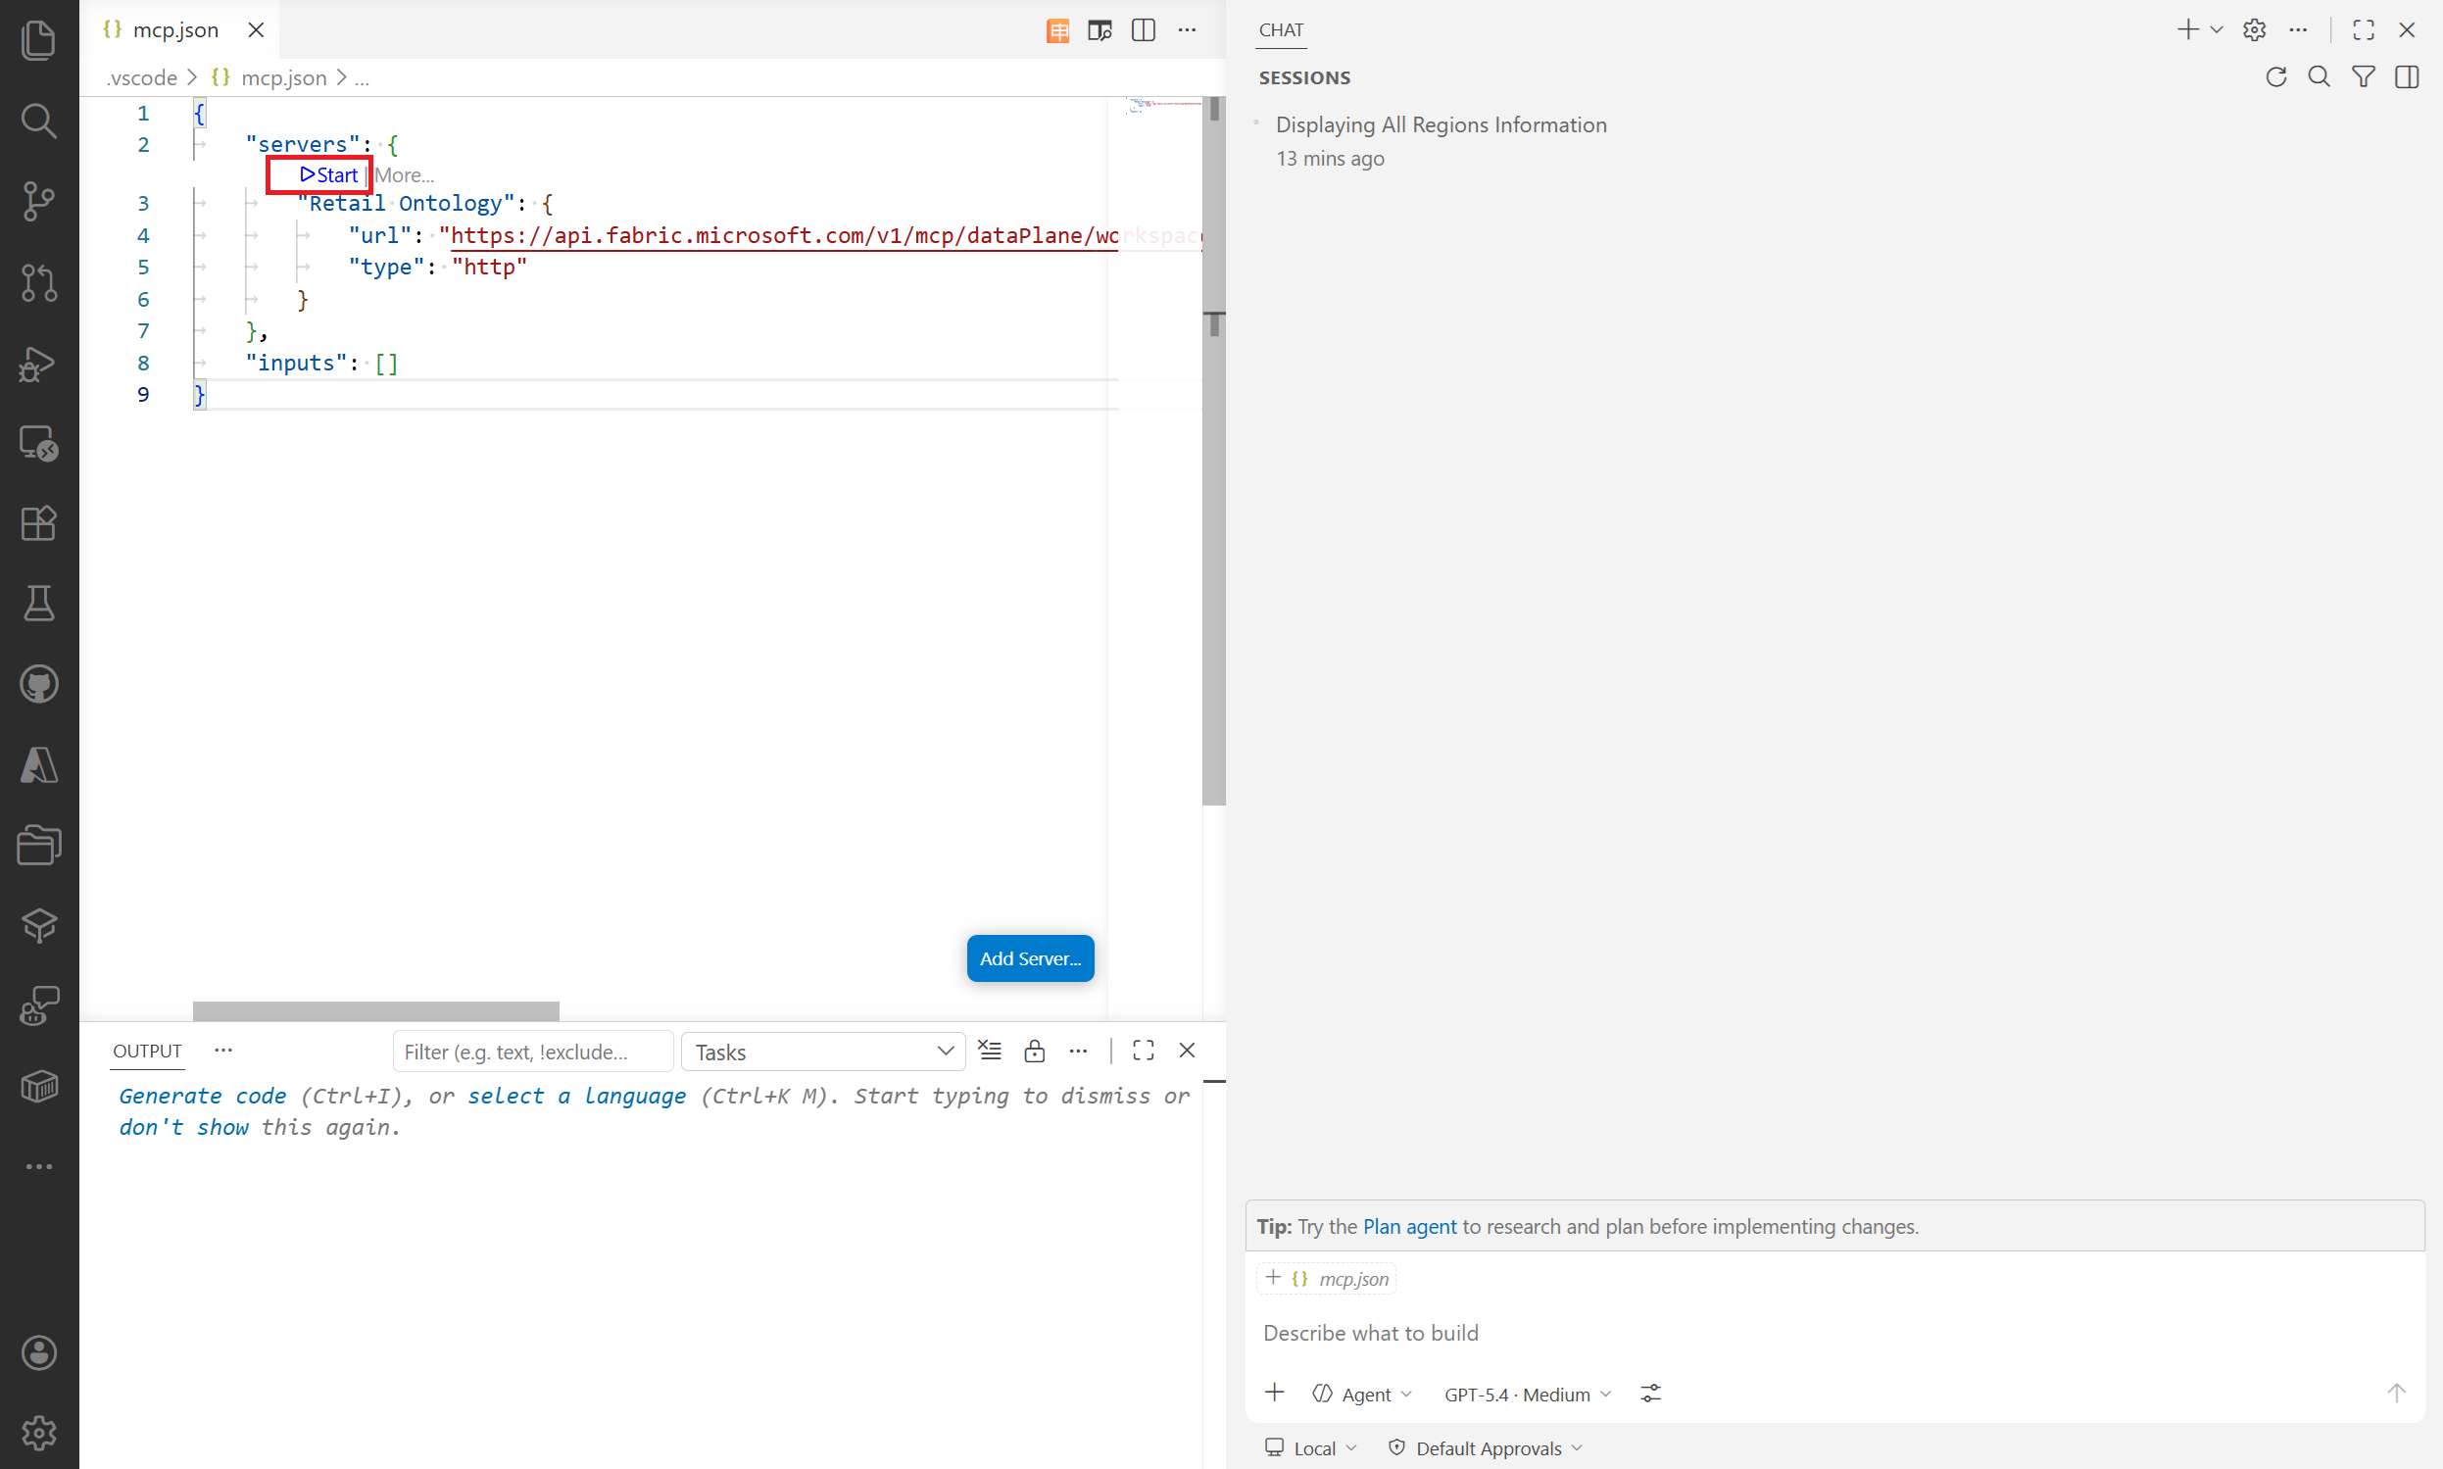
Task: Close the mcp.json editor tab
Action: tap(256, 30)
